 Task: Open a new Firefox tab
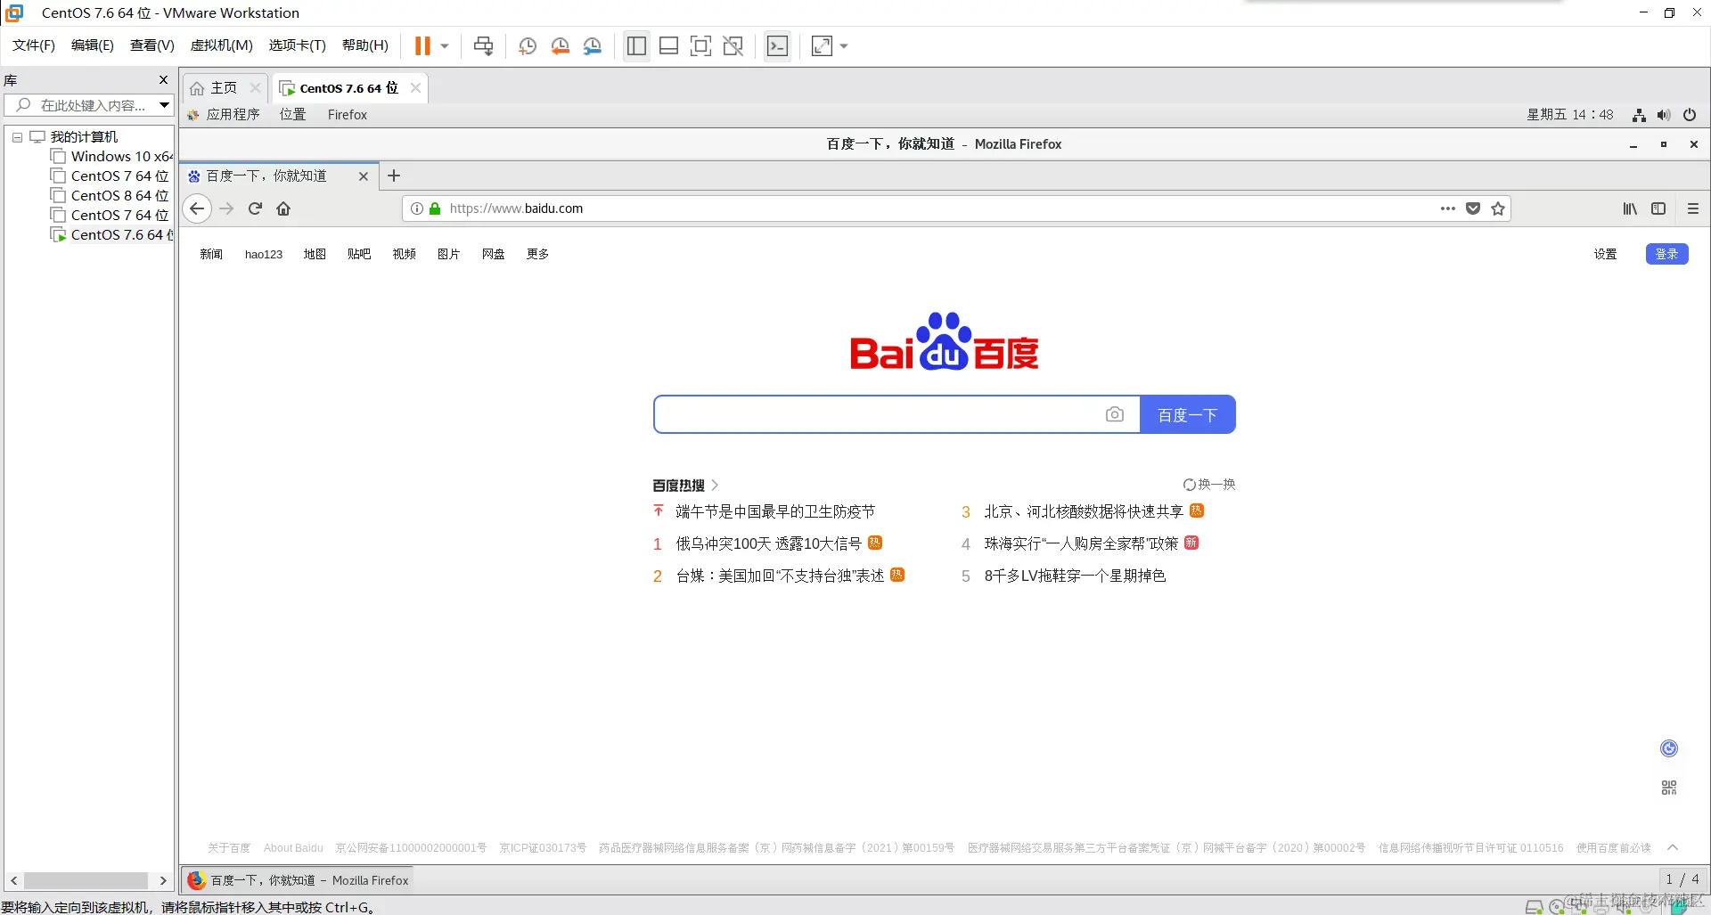click(x=394, y=176)
